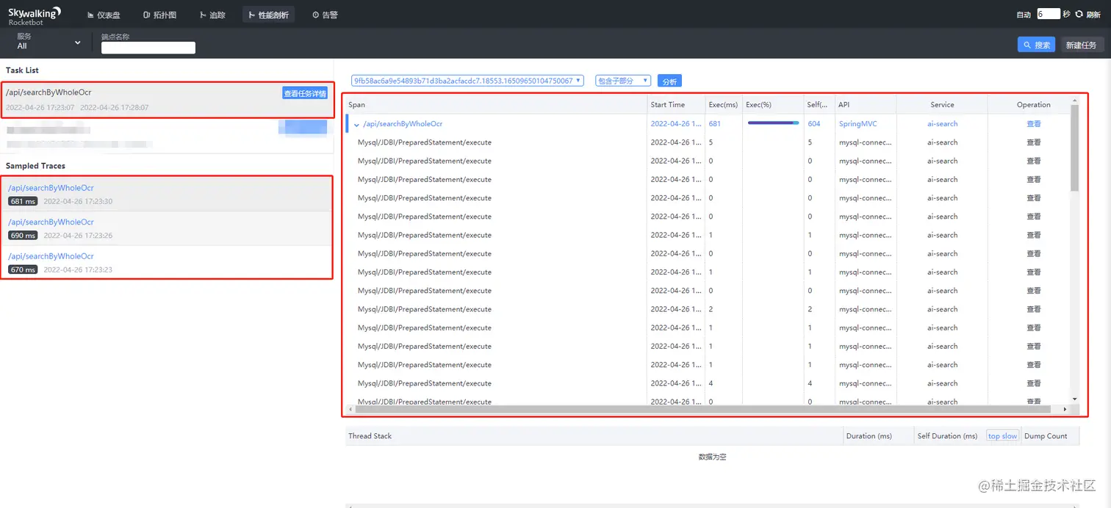Open the trace segment ID dropdown
The image size is (1111, 508).
[467, 81]
